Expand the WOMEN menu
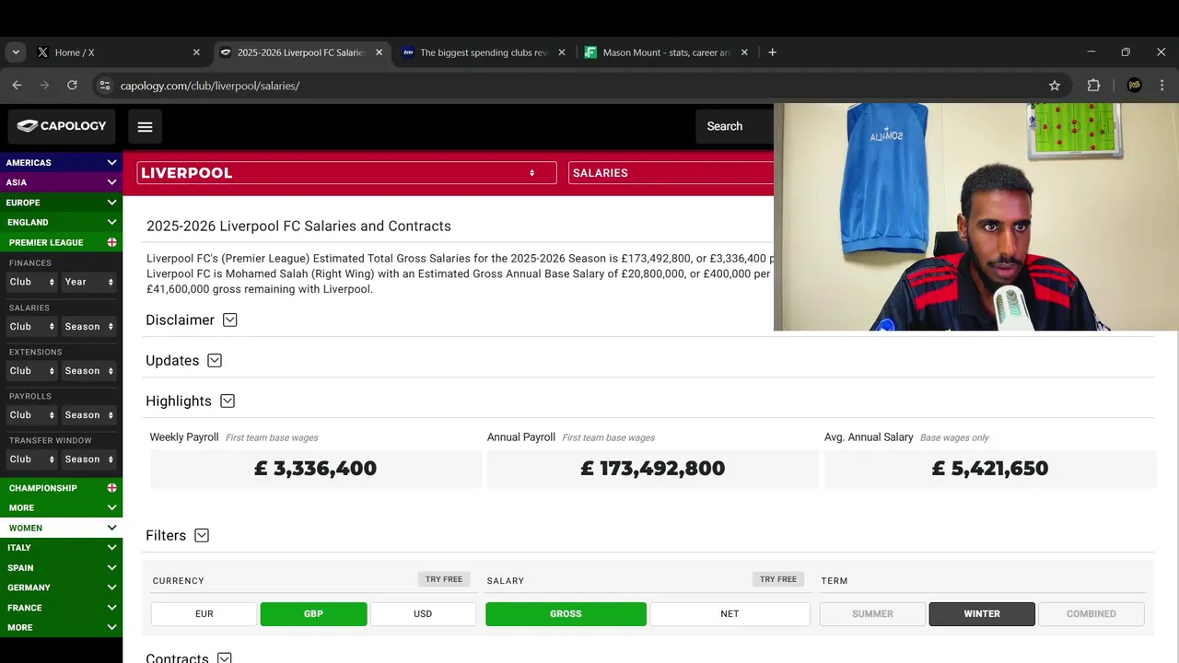The height and width of the screenshot is (663, 1179). [61, 528]
